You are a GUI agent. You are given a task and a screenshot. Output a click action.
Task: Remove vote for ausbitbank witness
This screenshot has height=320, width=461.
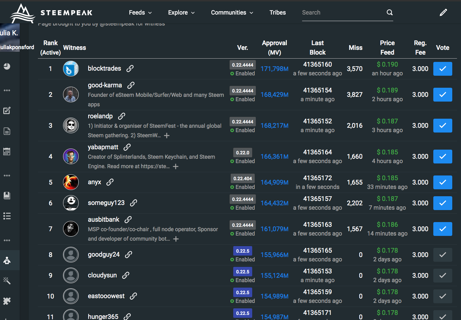(443, 229)
